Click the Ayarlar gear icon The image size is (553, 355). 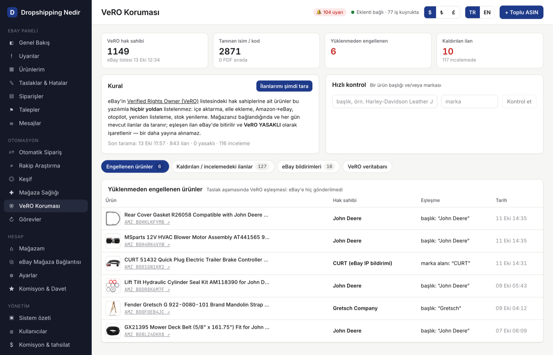pyautogui.click(x=11, y=276)
